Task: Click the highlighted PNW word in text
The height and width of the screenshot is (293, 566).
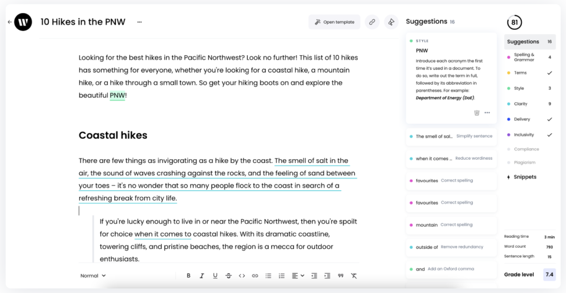Action: pos(117,96)
